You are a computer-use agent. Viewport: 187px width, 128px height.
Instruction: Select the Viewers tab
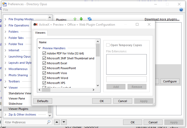click(40, 33)
